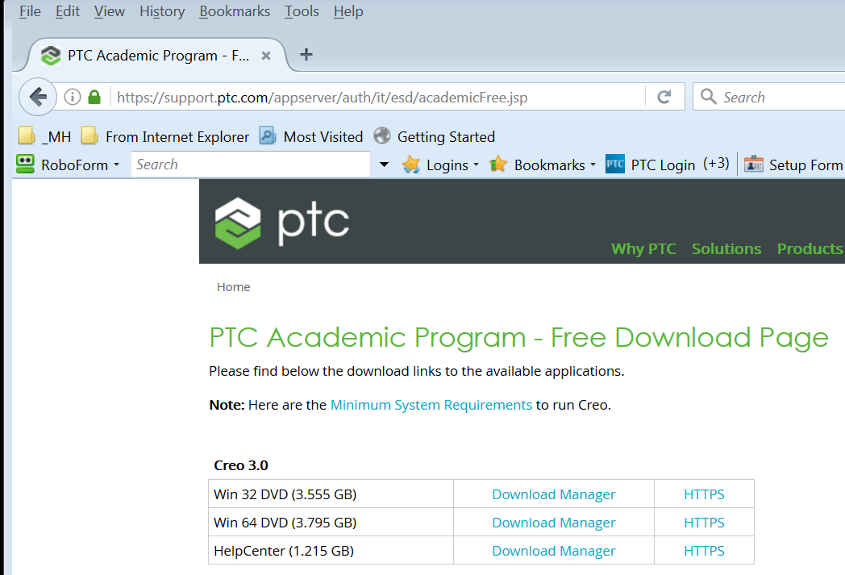Open the _MH bookmarks folder
The width and height of the screenshot is (845, 575).
pos(44,136)
